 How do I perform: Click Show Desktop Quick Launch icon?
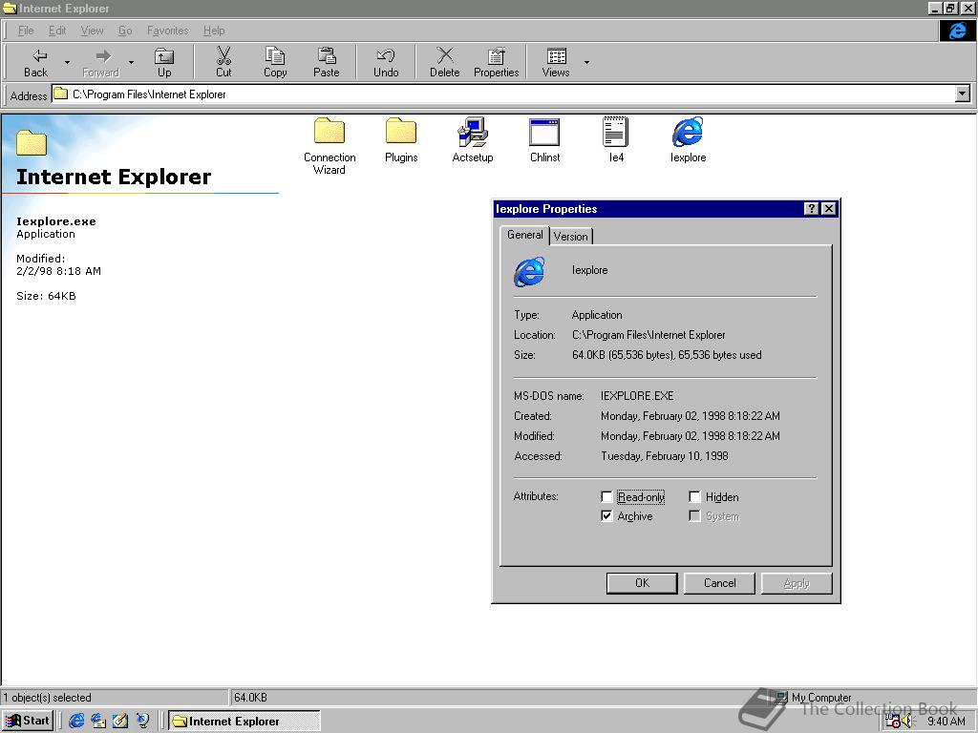click(x=120, y=721)
